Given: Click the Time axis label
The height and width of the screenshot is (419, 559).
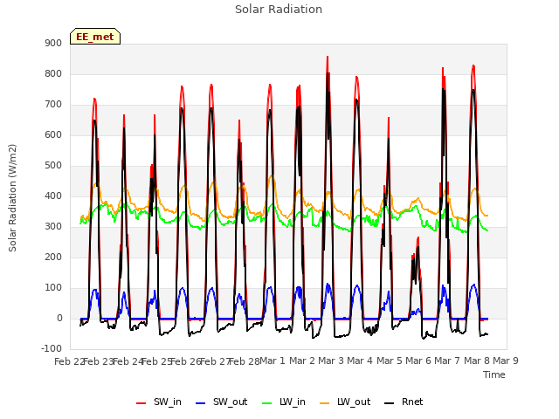Looking at the screenshot, I should 494,374.
